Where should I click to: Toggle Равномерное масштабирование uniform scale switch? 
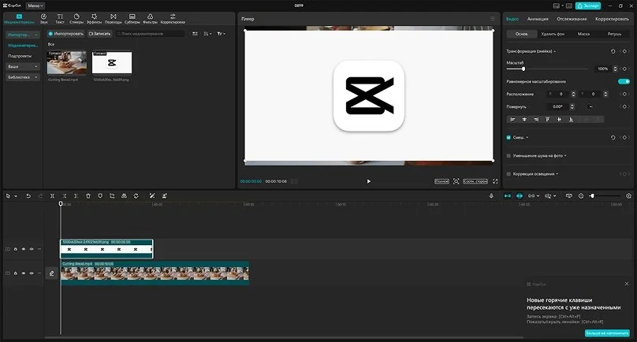(x=624, y=82)
